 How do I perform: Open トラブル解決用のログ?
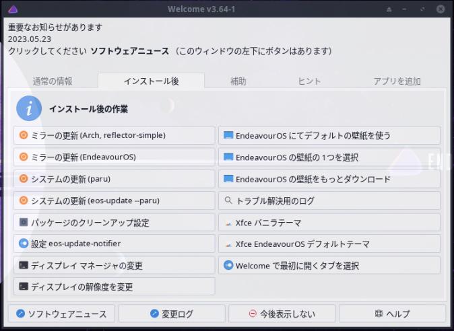329,200
